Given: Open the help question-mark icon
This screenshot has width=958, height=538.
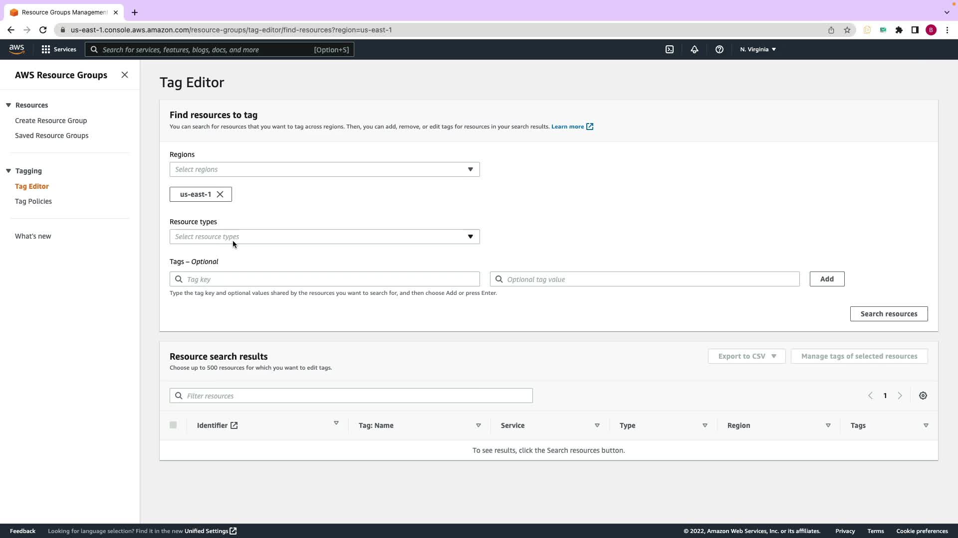Looking at the screenshot, I should click(719, 49).
